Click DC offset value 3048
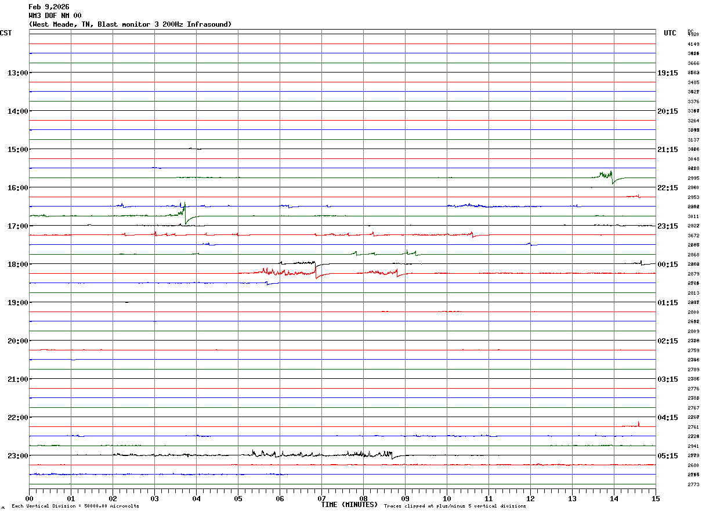This screenshot has width=702, height=514. point(693,159)
